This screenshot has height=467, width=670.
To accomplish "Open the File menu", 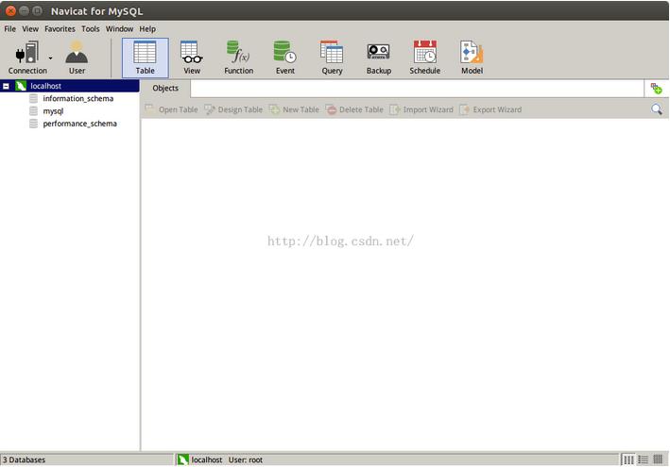I will [9, 29].
